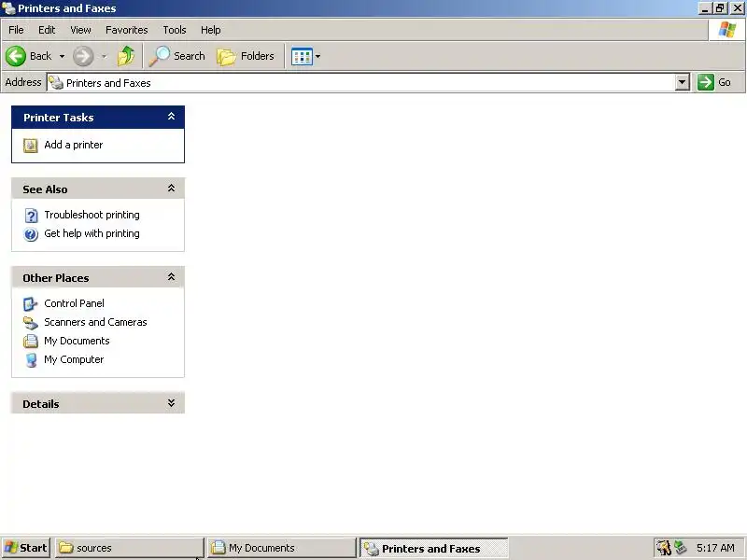
Task: Open Get help with printing link
Action: (x=92, y=233)
